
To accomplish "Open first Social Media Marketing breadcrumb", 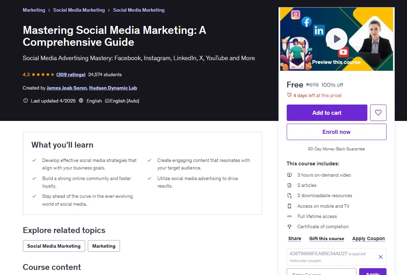I will point(79,10).
